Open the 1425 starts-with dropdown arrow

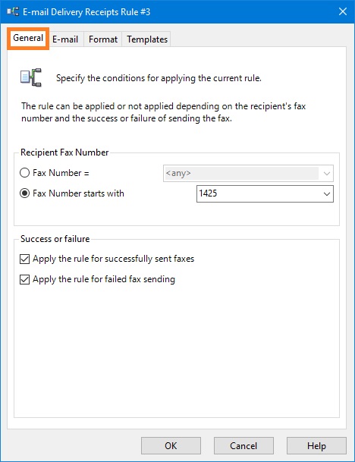pyautogui.click(x=326, y=194)
